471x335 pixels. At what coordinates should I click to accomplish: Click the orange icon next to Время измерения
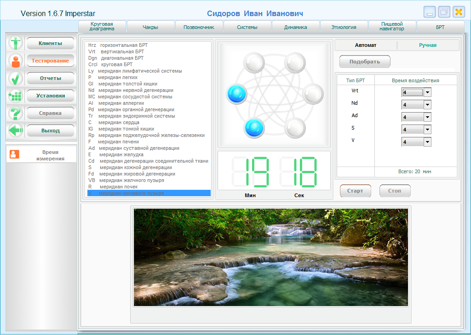tap(14, 154)
